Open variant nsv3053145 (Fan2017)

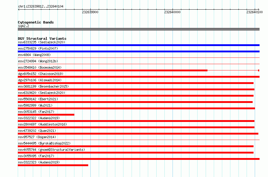coord(36,112)
